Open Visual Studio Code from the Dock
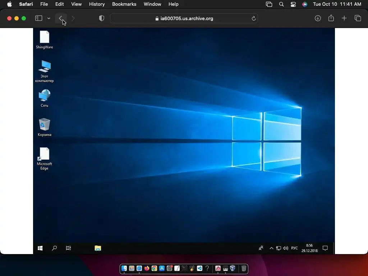Image resolution: width=368 pixels, height=276 pixels. (x=199, y=268)
